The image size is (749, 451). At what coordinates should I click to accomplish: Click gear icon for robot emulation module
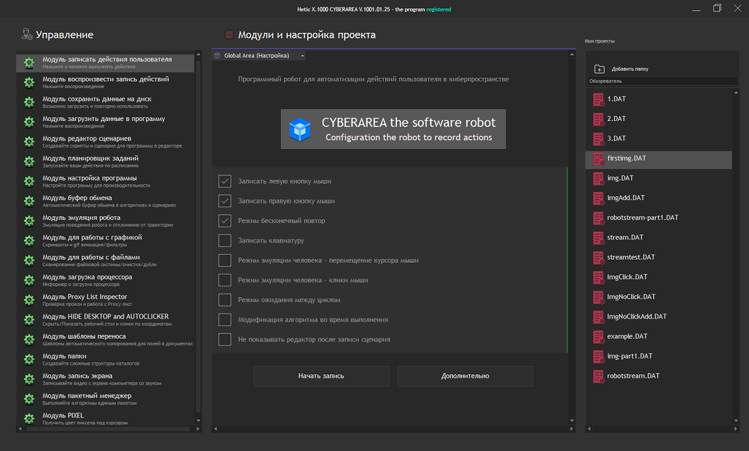click(x=29, y=221)
